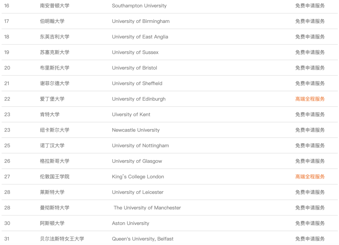Click rank number 17
The height and width of the screenshot is (245, 339).
(x=7, y=21)
